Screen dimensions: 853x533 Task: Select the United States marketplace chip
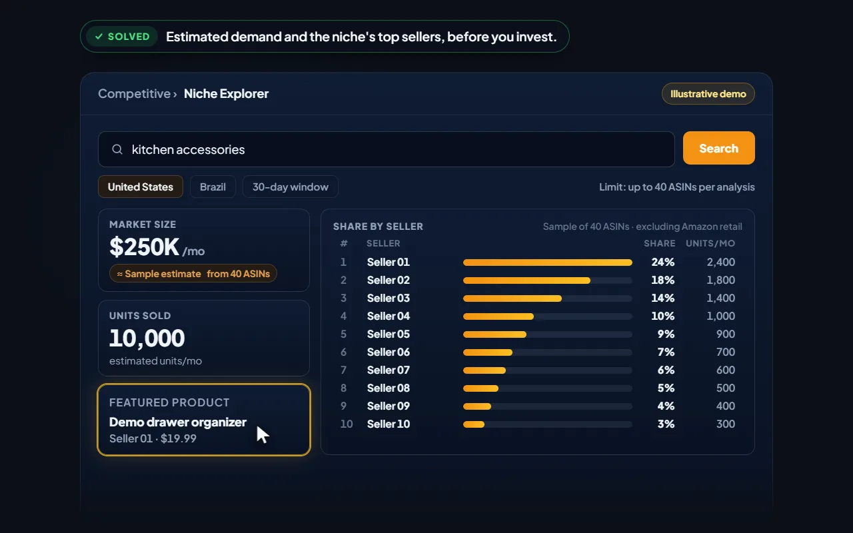[141, 187]
